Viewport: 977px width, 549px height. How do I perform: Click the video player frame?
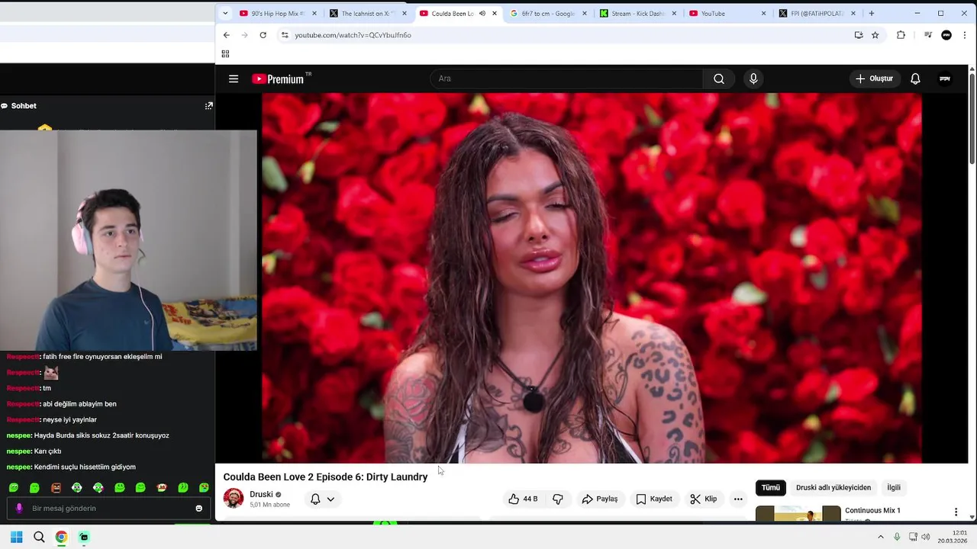tap(592, 278)
